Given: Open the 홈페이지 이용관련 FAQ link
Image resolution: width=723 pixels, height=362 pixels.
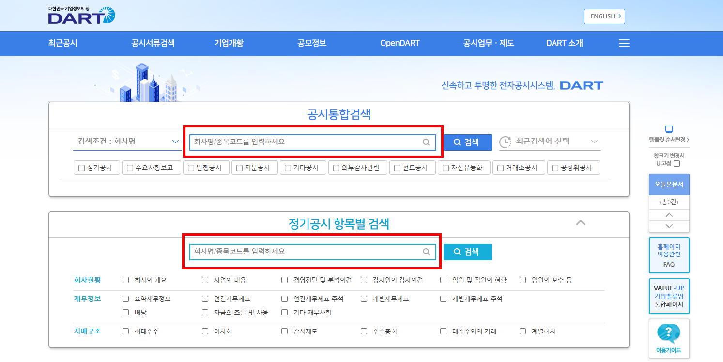Looking at the screenshot, I should click(669, 255).
